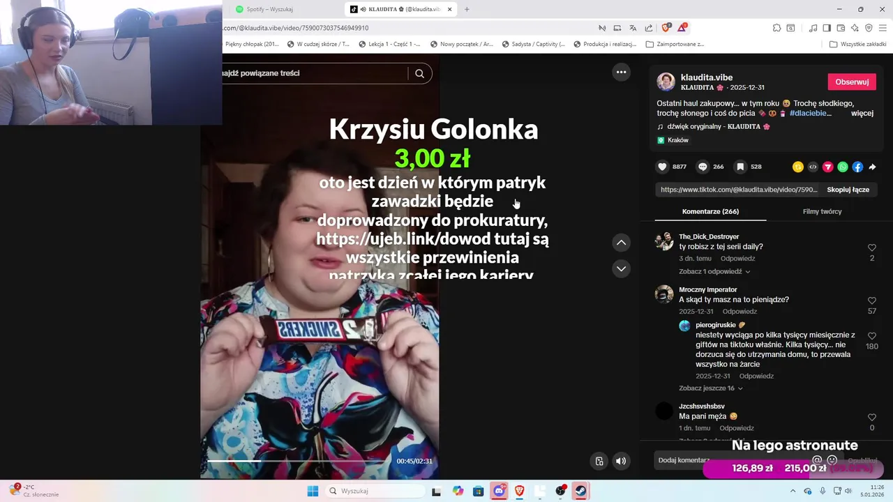
Task: Open the three-dot video options menu
Action: (x=621, y=72)
